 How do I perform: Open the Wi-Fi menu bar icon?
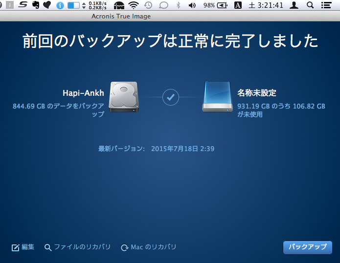click(x=134, y=5)
